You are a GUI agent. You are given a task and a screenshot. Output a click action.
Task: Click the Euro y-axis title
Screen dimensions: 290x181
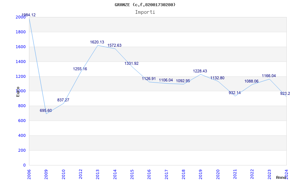(18, 92)
